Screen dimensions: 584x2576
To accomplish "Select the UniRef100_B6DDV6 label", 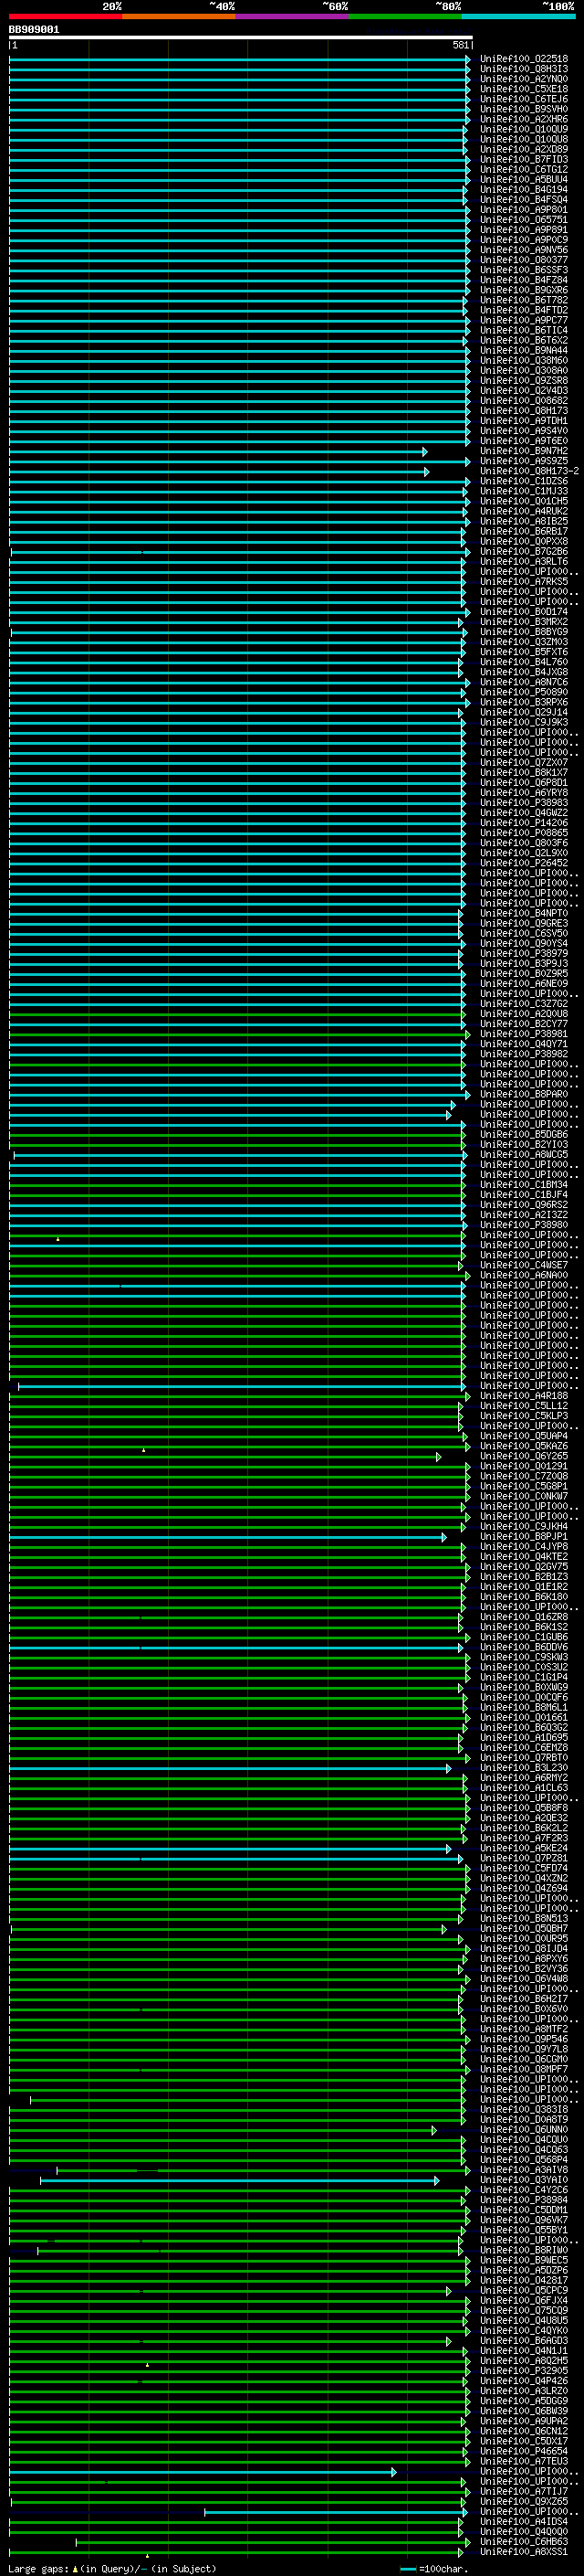I will 524,1646.
